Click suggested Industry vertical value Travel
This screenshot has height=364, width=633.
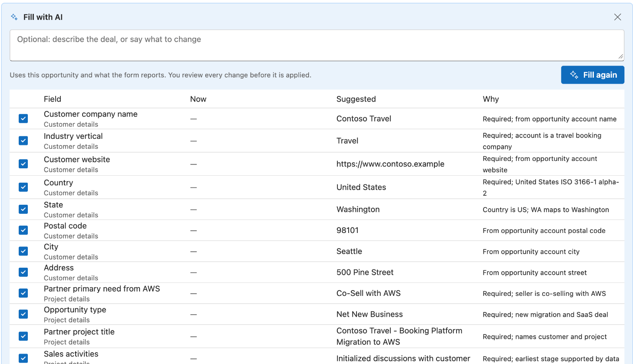[347, 141]
